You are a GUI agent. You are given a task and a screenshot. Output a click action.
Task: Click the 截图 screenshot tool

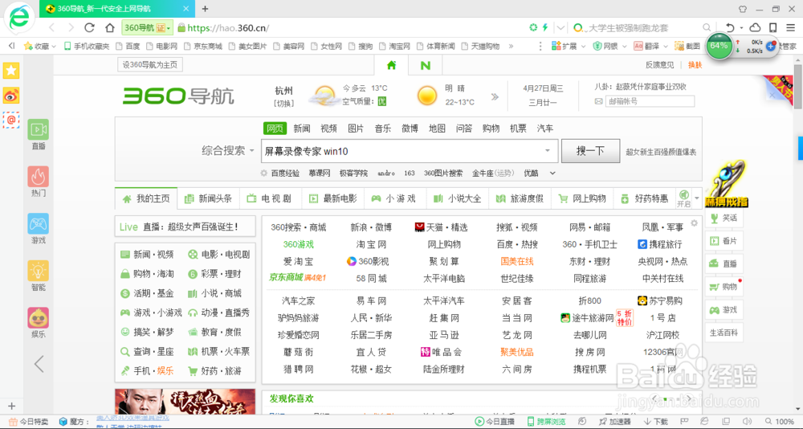click(687, 46)
